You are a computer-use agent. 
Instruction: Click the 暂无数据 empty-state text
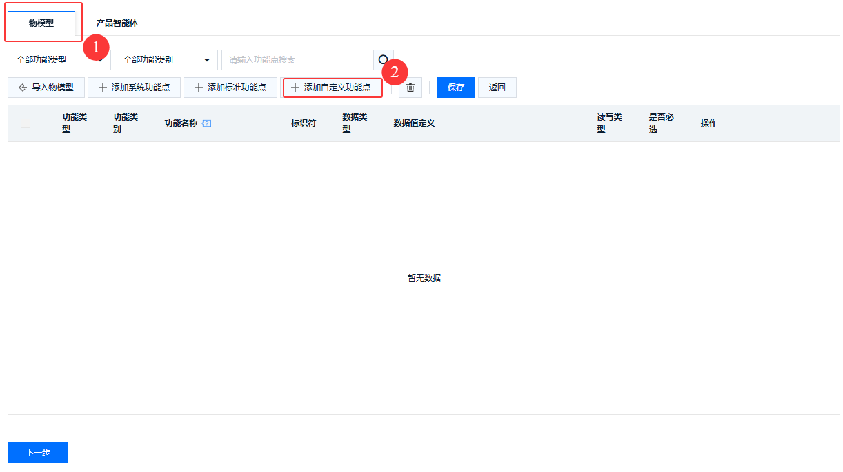point(424,278)
